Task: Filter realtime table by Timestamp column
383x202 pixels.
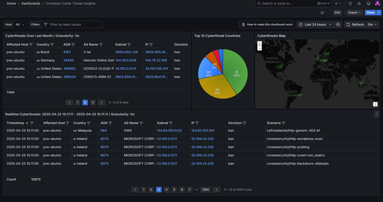Action: [32, 123]
